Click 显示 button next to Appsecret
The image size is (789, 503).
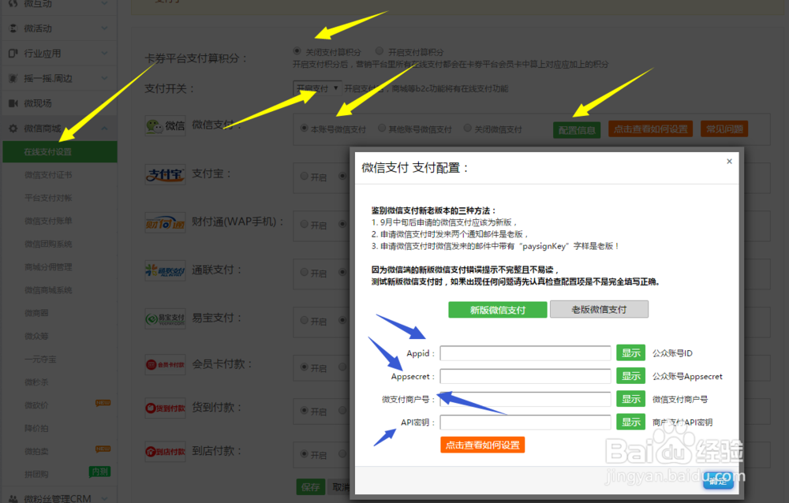coord(630,376)
